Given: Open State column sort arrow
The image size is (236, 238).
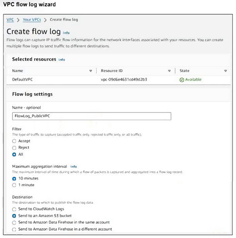Looking at the screenshot, I should (x=225, y=71).
